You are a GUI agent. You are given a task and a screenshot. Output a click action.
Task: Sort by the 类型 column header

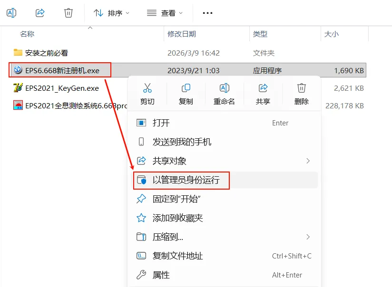coord(260,34)
